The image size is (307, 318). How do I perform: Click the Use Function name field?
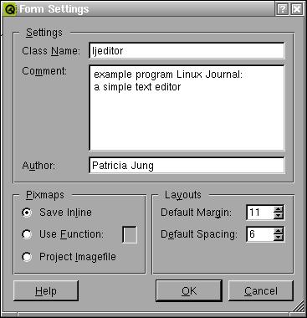click(x=130, y=234)
